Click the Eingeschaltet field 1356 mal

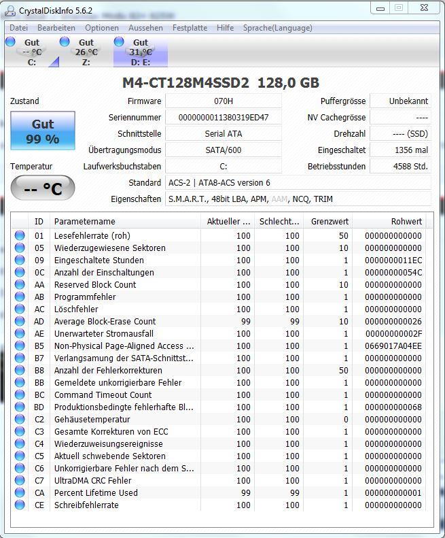tap(400, 150)
